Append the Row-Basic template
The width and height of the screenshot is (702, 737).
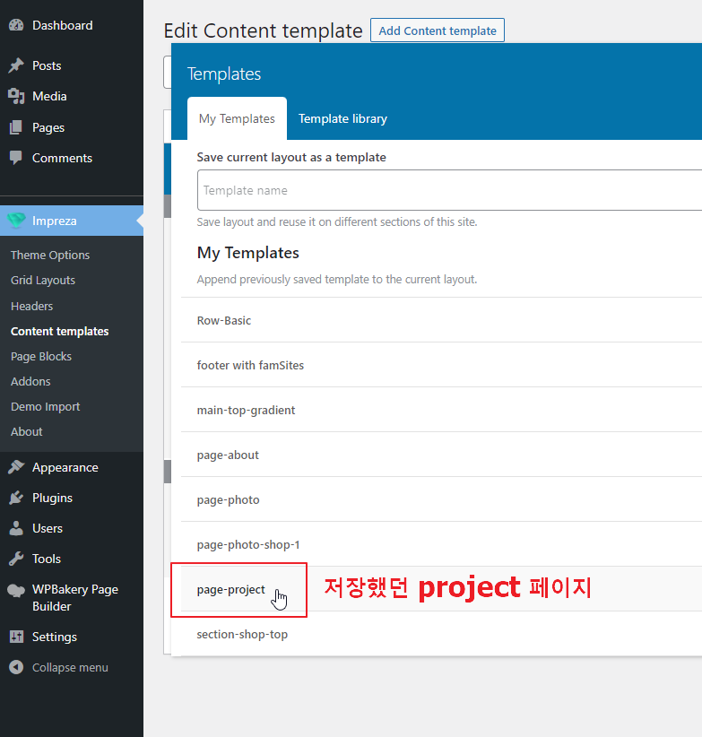441,320
